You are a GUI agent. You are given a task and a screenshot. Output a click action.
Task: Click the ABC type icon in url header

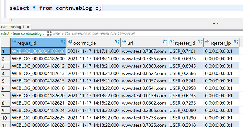[x=124, y=41]
